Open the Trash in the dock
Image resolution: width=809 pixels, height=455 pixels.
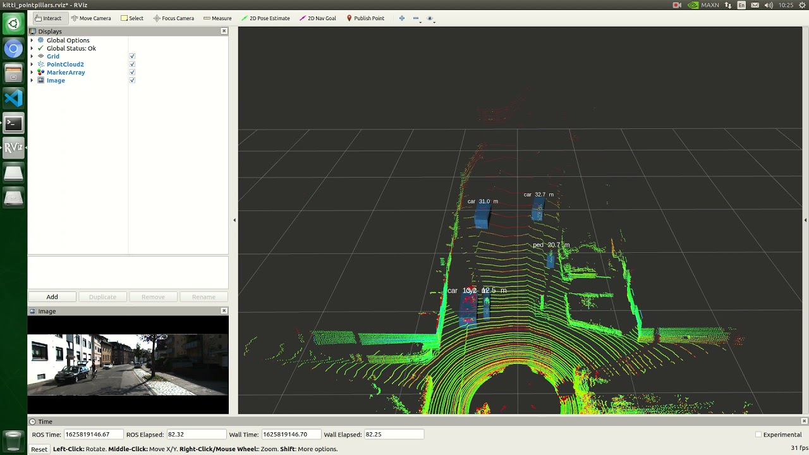click(x=13, y=440)
